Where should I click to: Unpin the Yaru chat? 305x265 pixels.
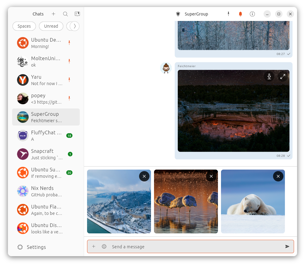[x=69, y=80]
